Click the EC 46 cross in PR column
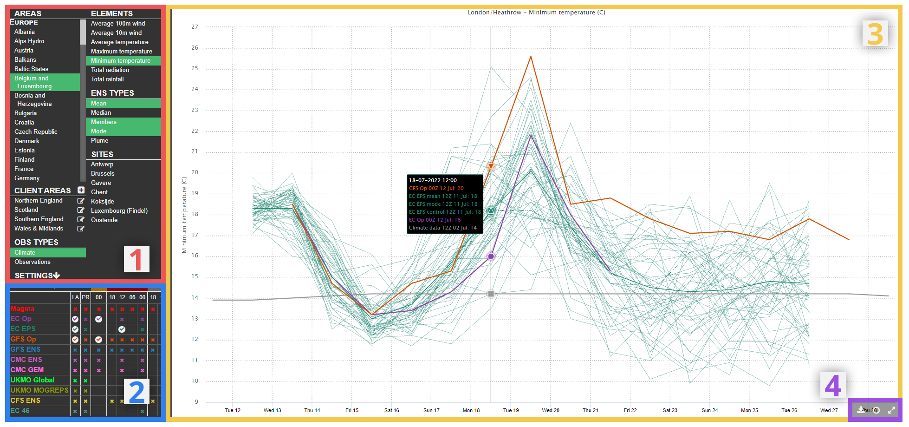The image size is (909, 427). tap(85, 411)
